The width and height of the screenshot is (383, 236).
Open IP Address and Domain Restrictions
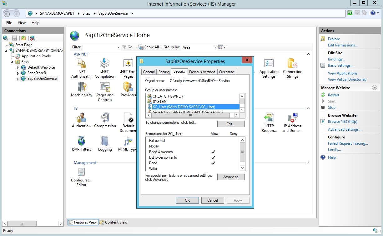click(292, 123)
